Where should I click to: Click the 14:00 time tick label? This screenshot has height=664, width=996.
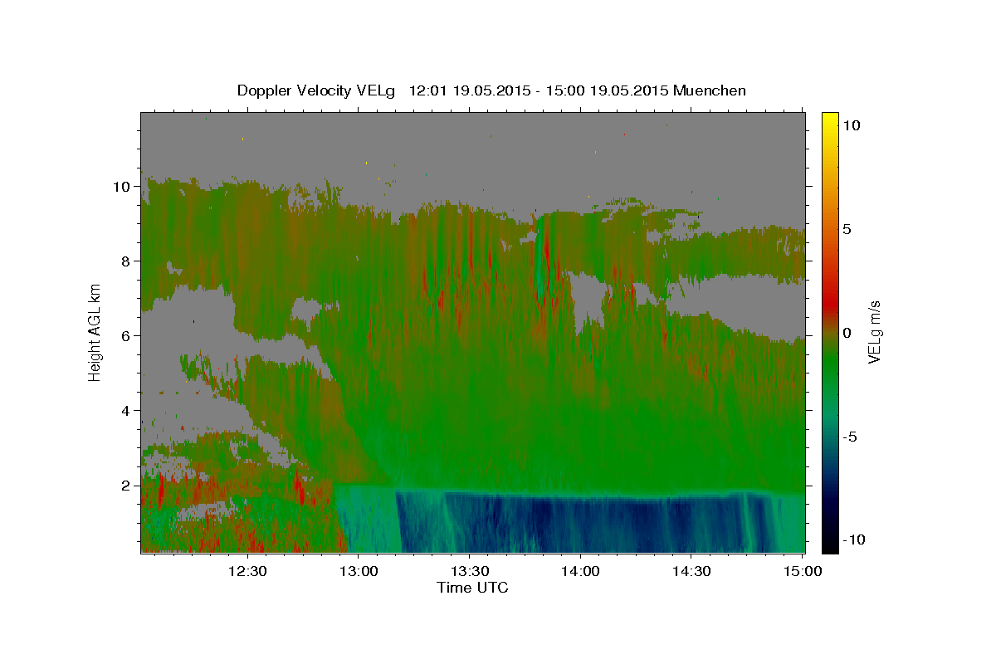[580, 571]
